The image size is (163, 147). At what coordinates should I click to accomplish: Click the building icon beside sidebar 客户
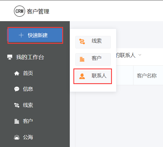pos(17,121)
